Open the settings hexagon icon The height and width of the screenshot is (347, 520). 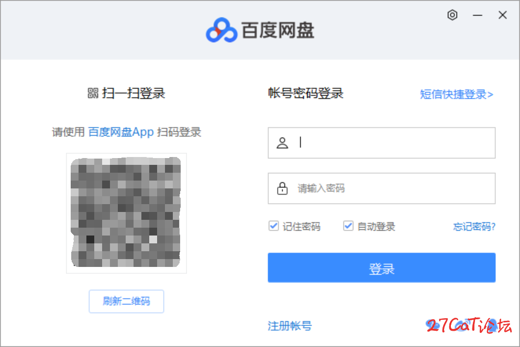452,15
